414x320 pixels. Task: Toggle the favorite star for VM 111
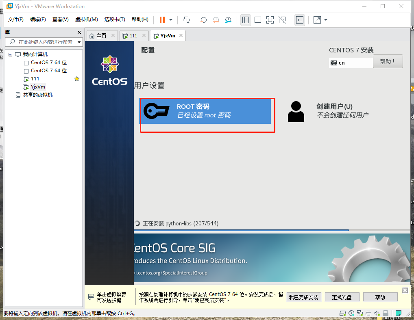77,78
